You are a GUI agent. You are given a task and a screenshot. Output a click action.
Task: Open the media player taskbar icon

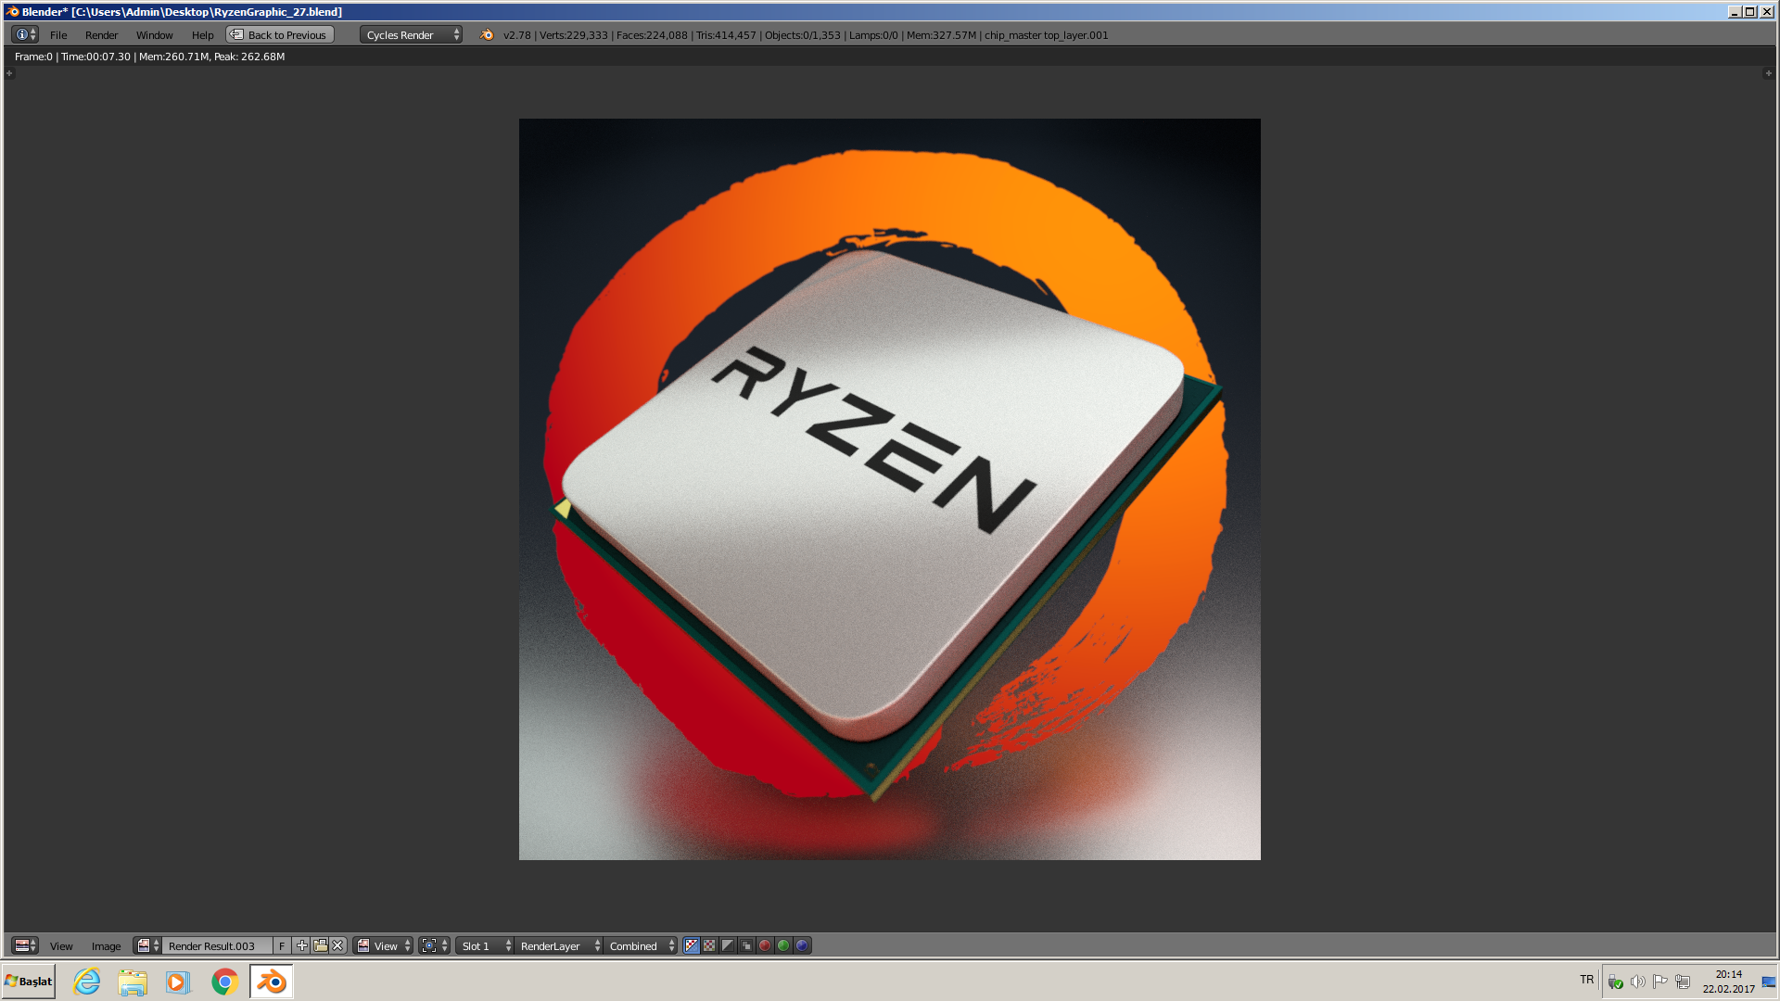178,982
